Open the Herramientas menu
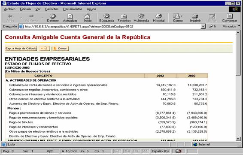 click(73, 9)
